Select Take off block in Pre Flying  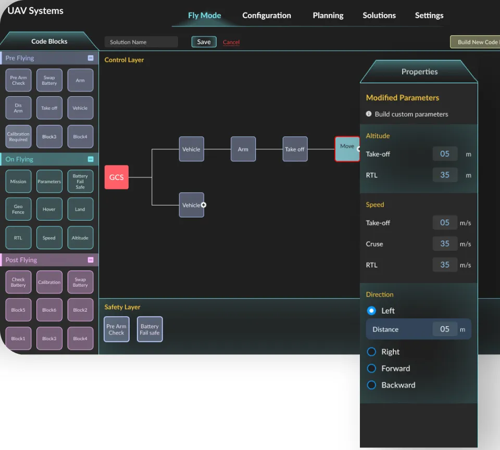pos(49,108)
